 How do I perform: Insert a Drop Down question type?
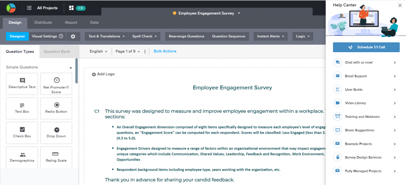tap(56, 132)
